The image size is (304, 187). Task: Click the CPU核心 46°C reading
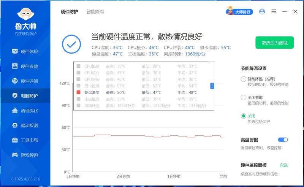[x=143, y=48]
